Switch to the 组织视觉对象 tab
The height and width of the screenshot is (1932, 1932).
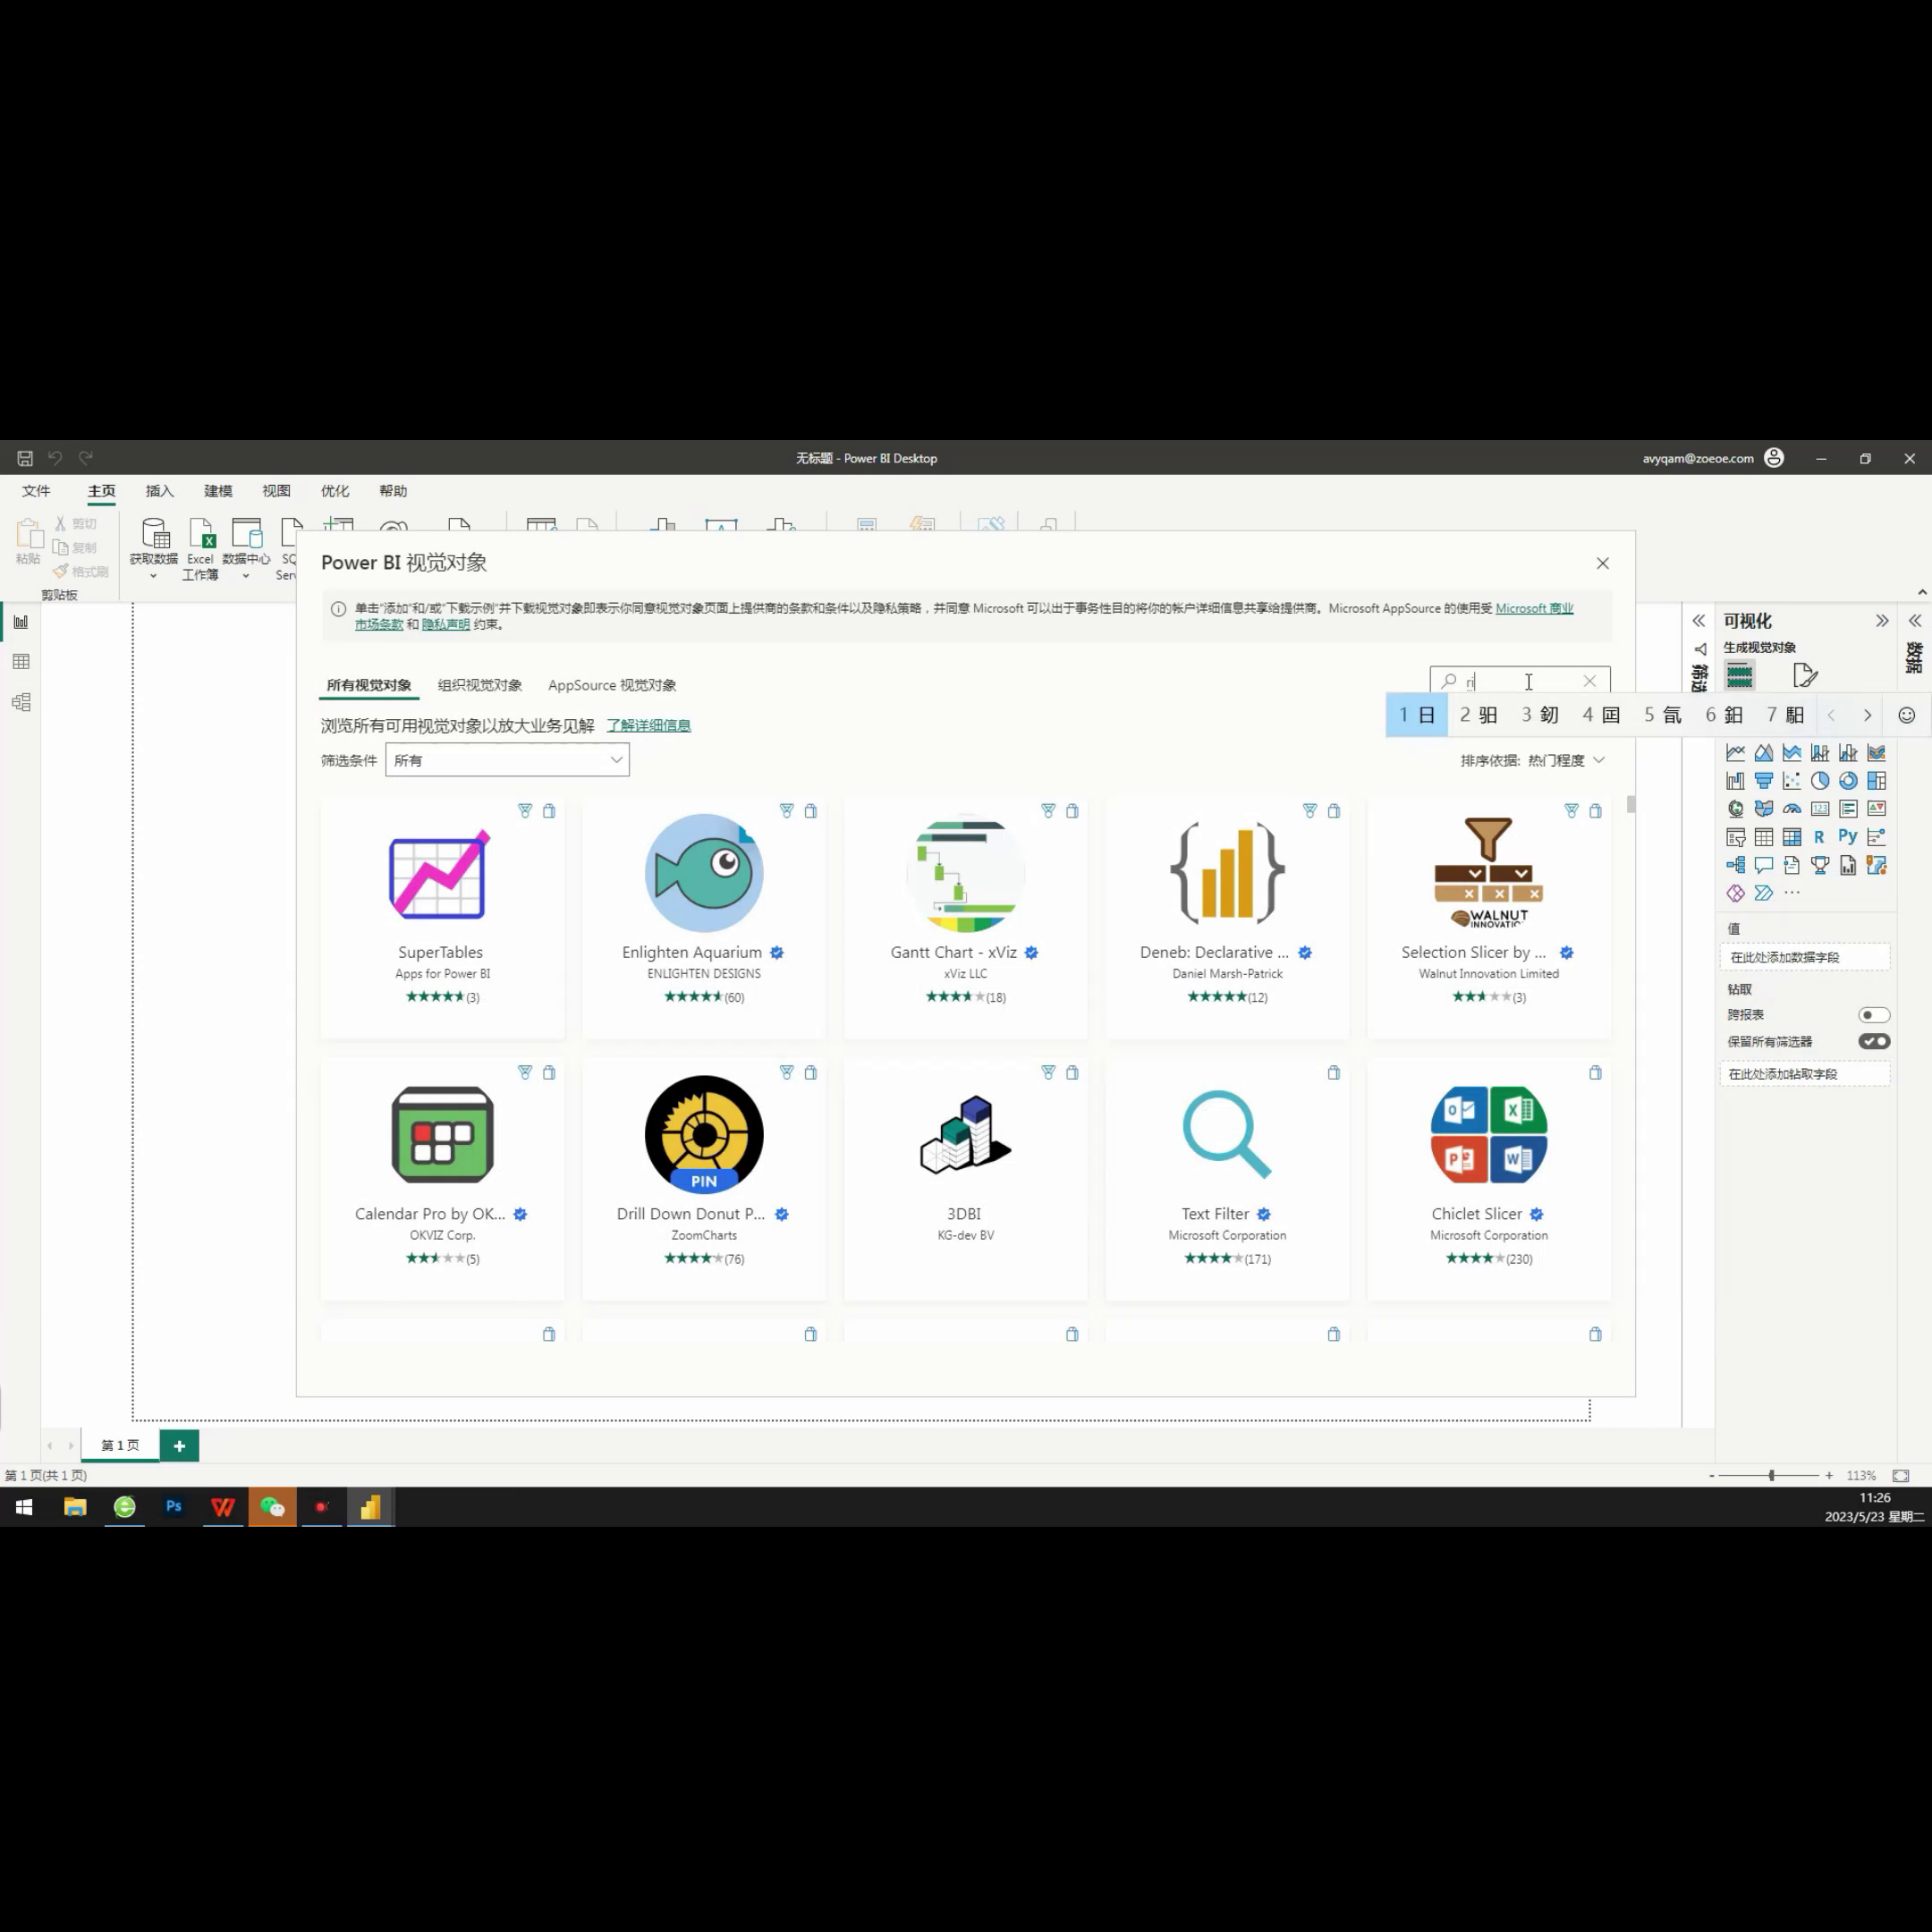(x=480, y=685)
